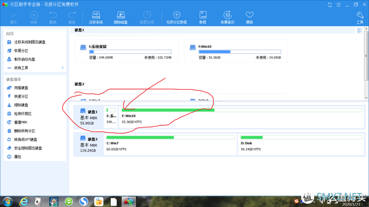Click the 硬盘1 heading in upper list
Image resolution: width=369 pixels, height=207 pixels.
pyautogui.click(x=79, y=30)
